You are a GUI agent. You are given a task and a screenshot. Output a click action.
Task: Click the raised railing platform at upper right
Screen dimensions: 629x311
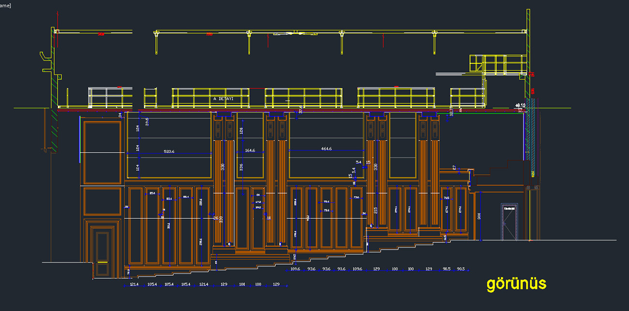(498, 64)
